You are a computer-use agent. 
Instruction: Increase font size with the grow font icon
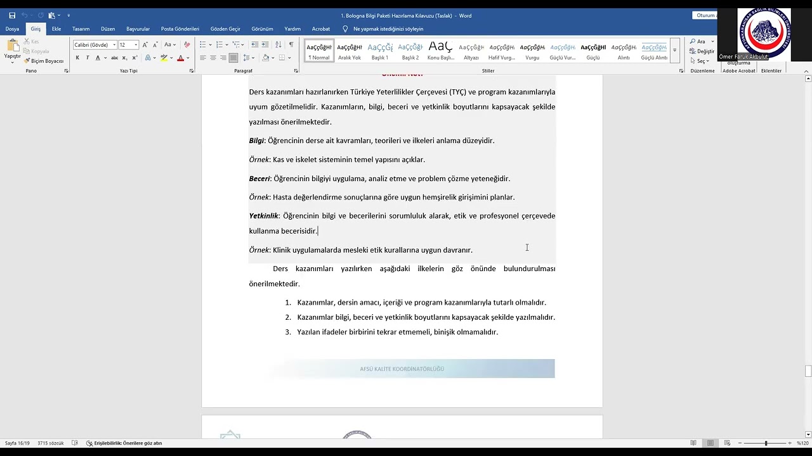pos(145,45)
